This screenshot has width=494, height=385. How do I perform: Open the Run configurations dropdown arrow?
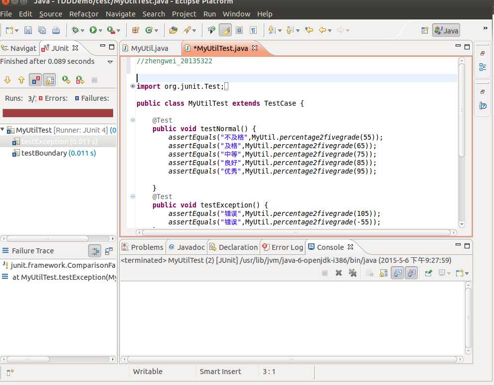[x=101, y=30]
